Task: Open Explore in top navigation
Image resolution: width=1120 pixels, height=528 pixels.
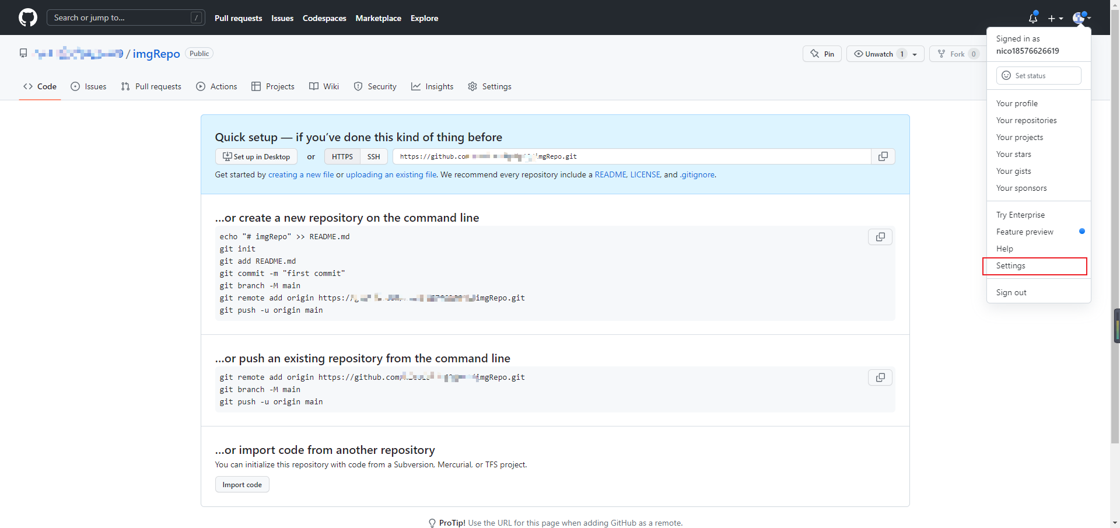Action: (424, 18)
